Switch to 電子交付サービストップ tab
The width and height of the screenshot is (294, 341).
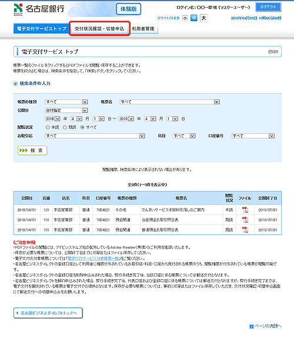[42, 28]
